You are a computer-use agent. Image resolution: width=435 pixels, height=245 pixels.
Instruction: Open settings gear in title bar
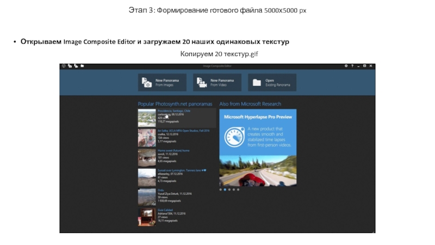point(346,66)
